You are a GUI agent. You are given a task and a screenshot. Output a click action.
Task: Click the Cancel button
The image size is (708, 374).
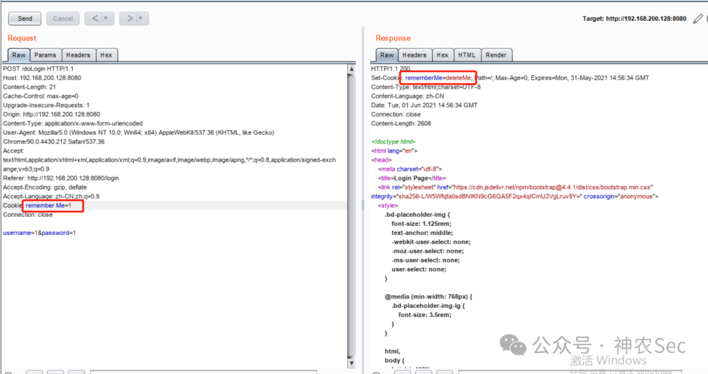click(x=63, y=18)
